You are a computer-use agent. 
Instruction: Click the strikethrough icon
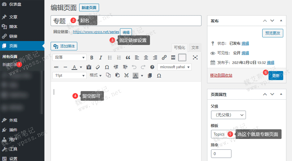(56, 67)
